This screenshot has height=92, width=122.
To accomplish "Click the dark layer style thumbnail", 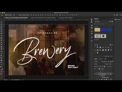I will pyautogui.click(x=103, y=36).
